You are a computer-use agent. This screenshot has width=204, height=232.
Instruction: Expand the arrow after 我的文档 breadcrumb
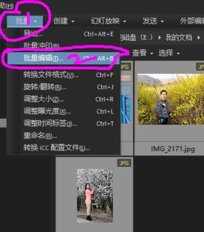(199, 37)
